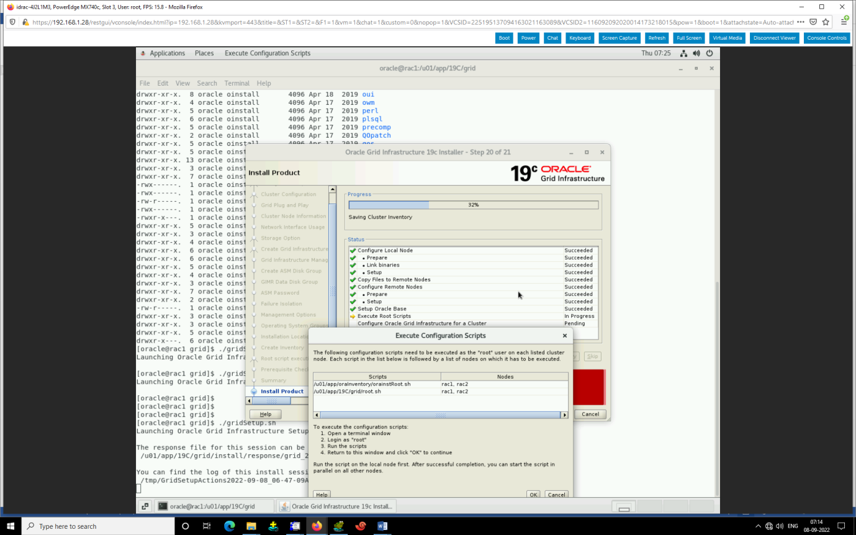Click the Screen Capture button
The image size is (856, 535).
coord(619,38)
